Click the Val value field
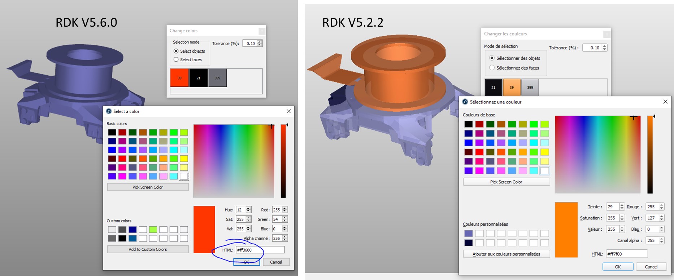Screen dimensions: 674x280 click(241, 229)
